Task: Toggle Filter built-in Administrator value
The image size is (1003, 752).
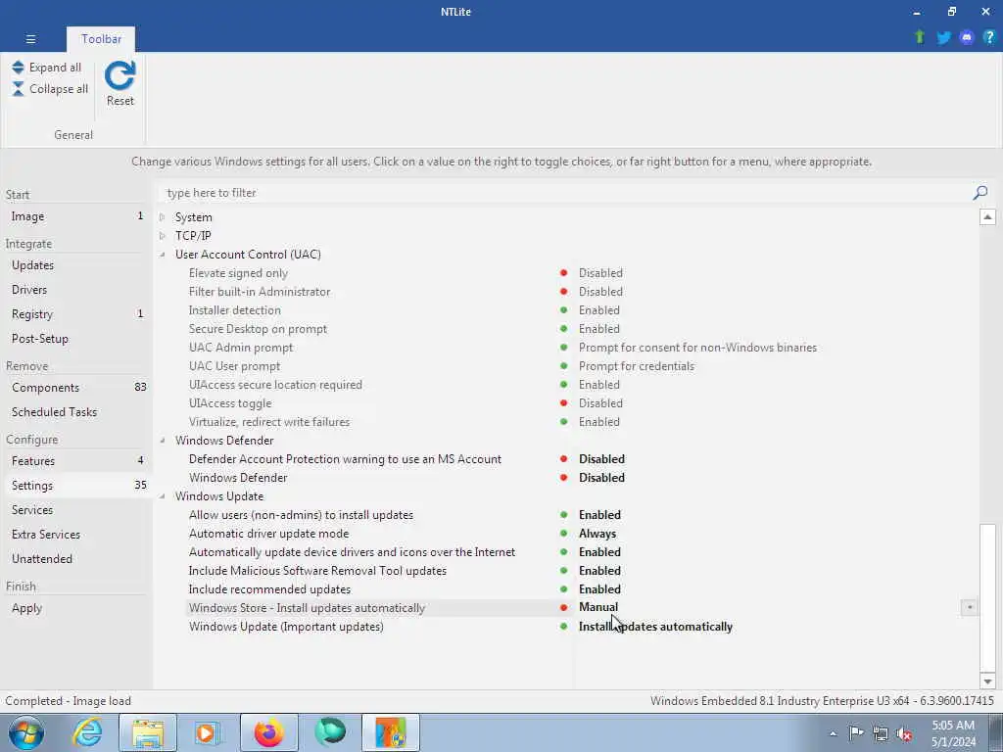Action: pos(600,292)
